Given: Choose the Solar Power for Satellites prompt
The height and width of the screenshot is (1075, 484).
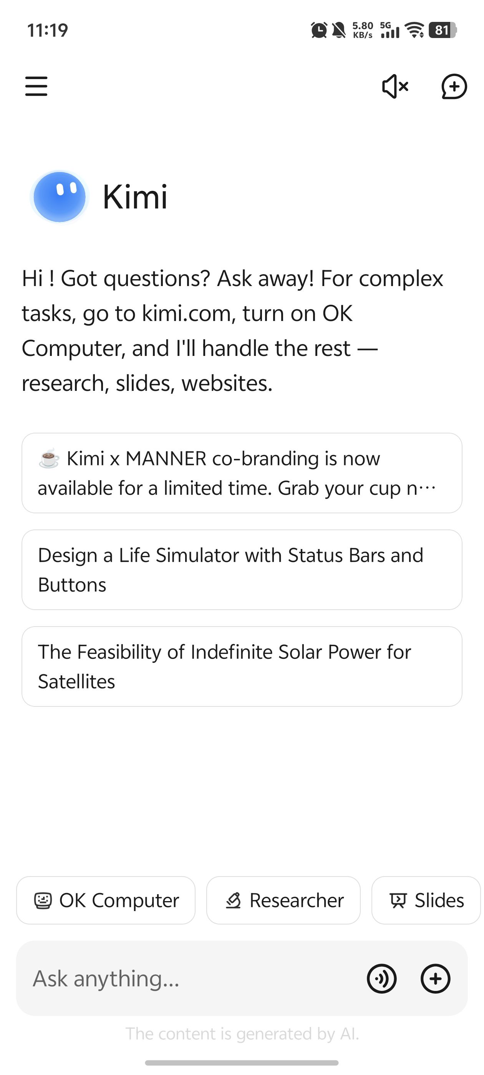Looking at the screenshot, I should click(x=242, y=666).
